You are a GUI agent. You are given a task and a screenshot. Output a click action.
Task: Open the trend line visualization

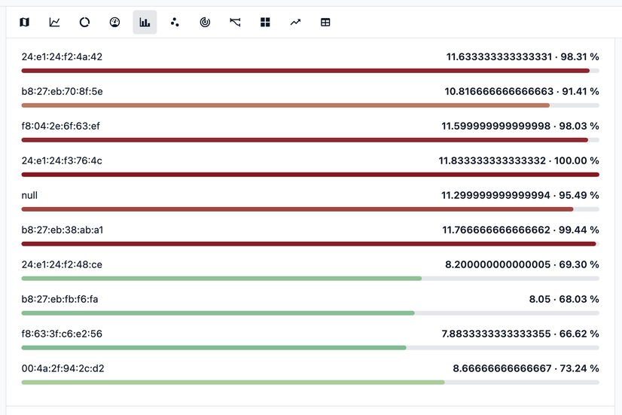(x=295, y=23)
